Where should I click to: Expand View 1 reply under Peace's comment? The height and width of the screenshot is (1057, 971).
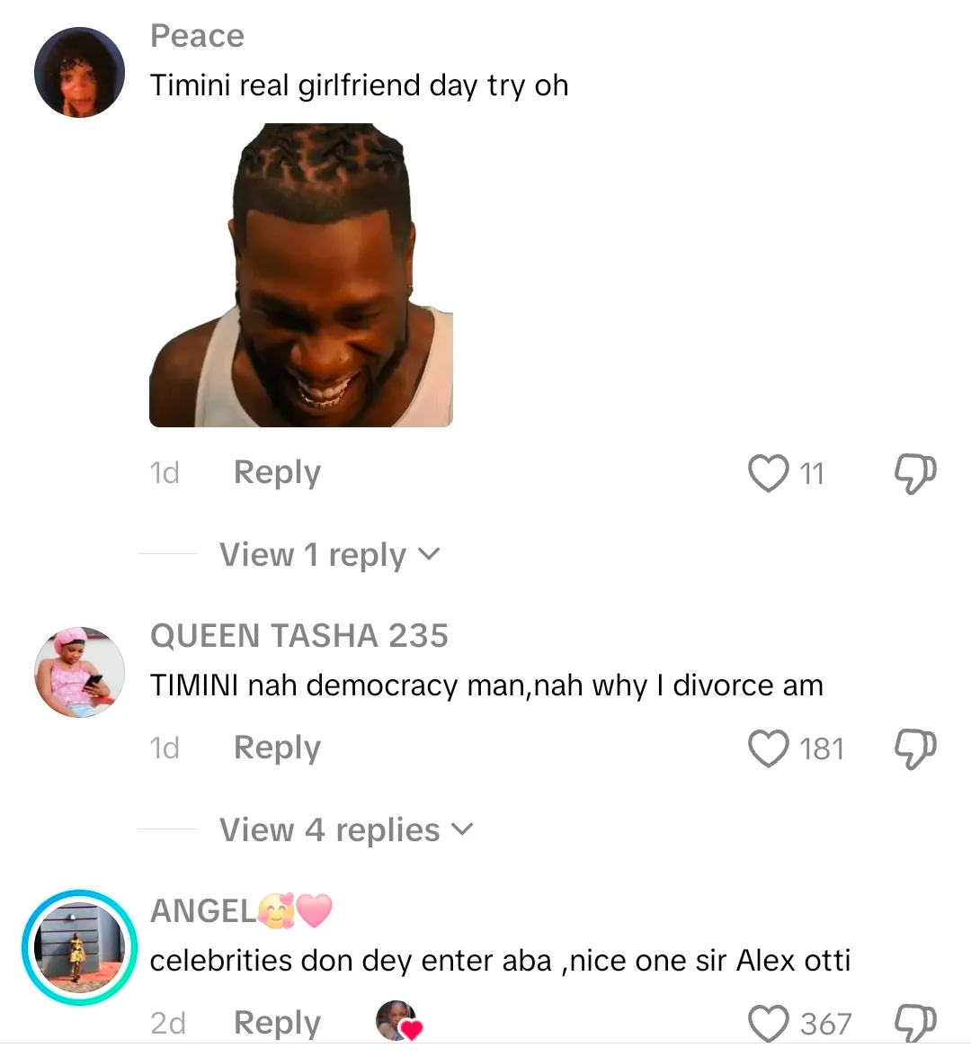(x=329, y=555)
